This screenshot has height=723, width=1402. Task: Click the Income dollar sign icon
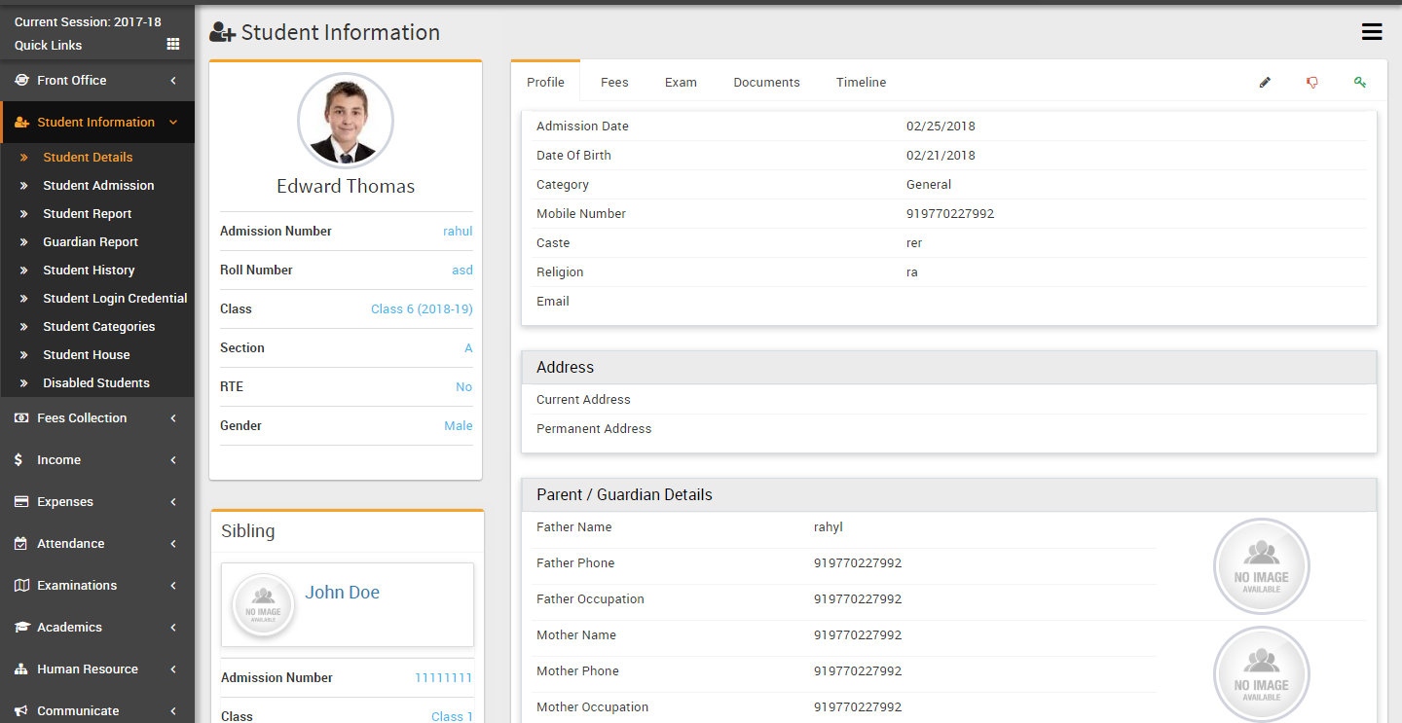click(19, 460)
